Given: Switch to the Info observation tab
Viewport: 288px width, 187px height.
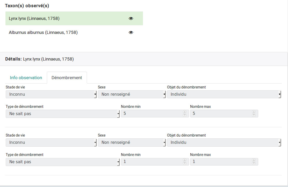Looking at the screenshot, I should coord(26,78).
